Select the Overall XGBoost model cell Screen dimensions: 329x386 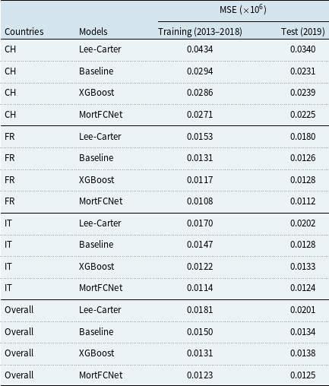click(96, 353)
